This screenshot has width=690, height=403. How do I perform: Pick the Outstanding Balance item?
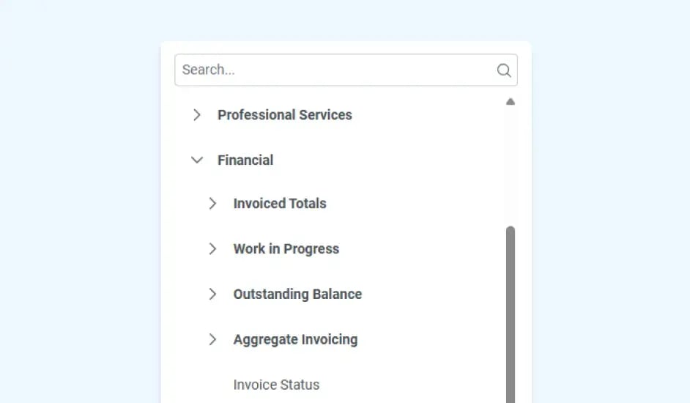click(x=297, y=295)
